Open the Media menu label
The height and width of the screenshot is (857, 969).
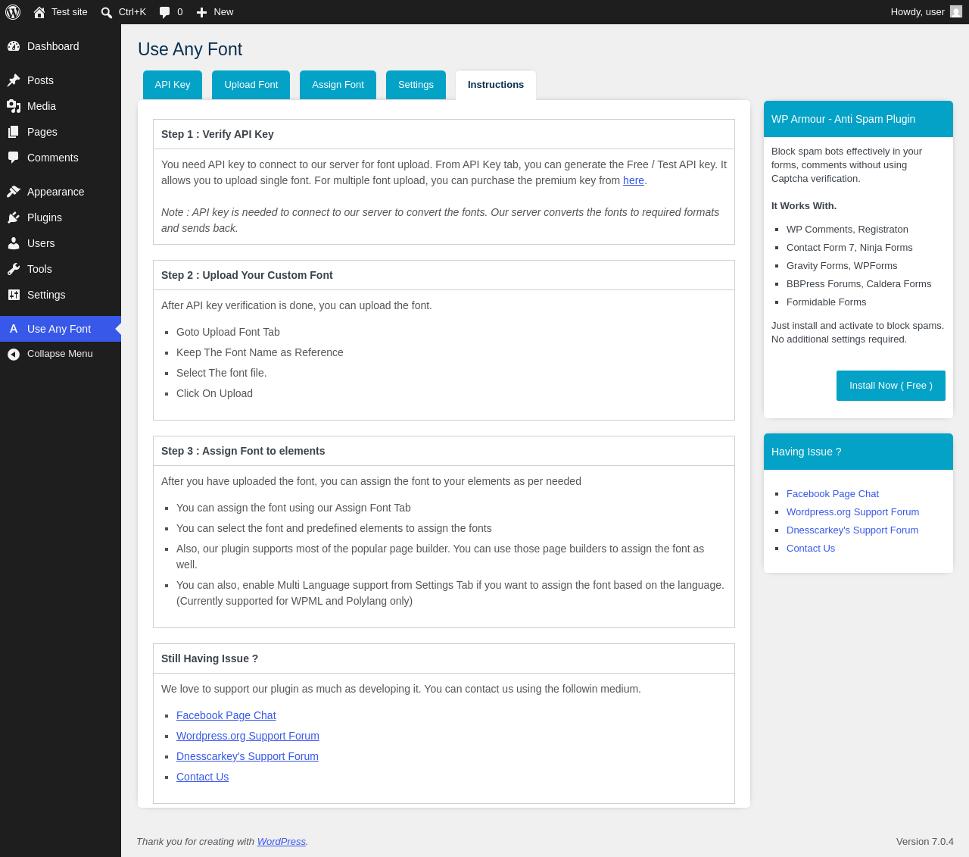(42, 106)
